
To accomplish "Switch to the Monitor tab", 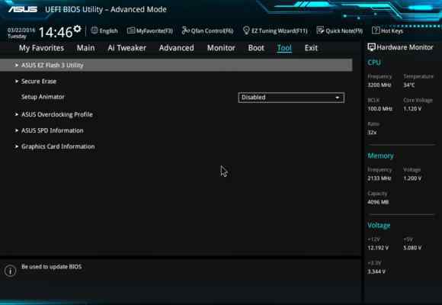I will 221,48.
